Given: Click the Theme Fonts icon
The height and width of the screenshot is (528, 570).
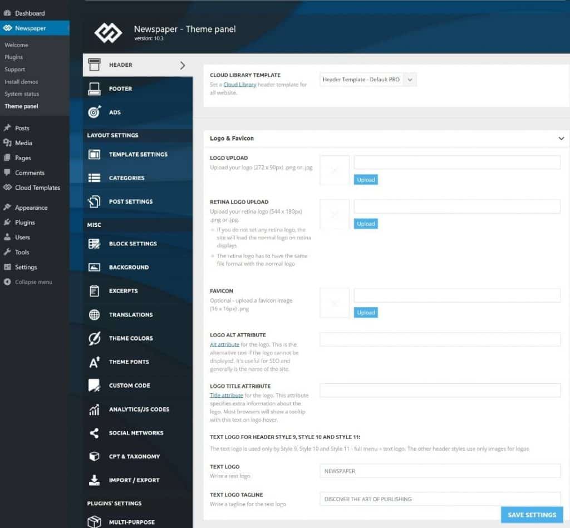Looking at the screenshot, I should point(94,362).
